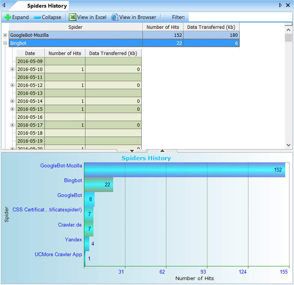Click the UCMore Crawler App chart label

coord(58,255)
